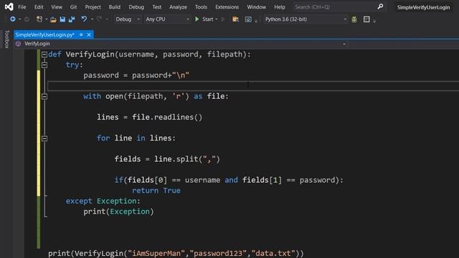Click the screenshot-like icon before the Python selector

pos(248,19)
